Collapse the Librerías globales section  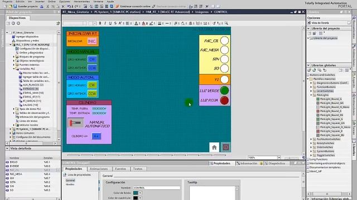(308, 65)
